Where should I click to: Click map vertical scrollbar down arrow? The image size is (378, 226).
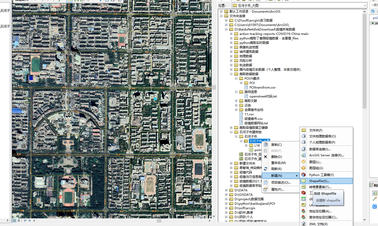(x=214, y=216)
